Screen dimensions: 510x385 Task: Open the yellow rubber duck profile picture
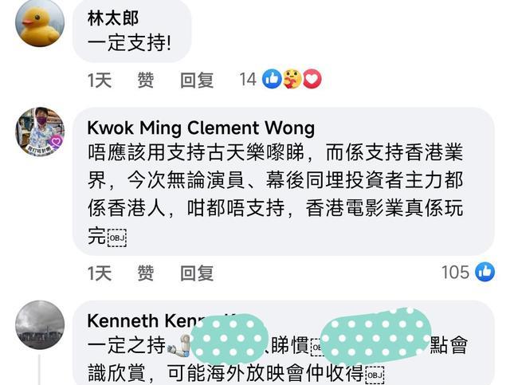(x=40, y=22)
